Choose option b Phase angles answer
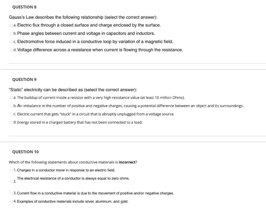This screenshot has height=212, width=266. (11, 34)
